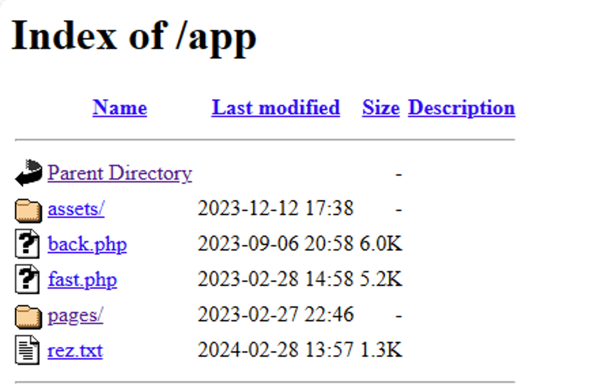Click the 2024-02-28 13:57 date for rez.txt
Viewport: 608px width, 384px height.
pos(275,351)
